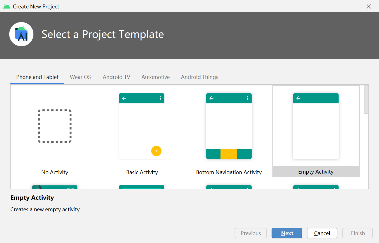
Task: Switch to the Phone and Tablet tab
Action: (37, 77)
